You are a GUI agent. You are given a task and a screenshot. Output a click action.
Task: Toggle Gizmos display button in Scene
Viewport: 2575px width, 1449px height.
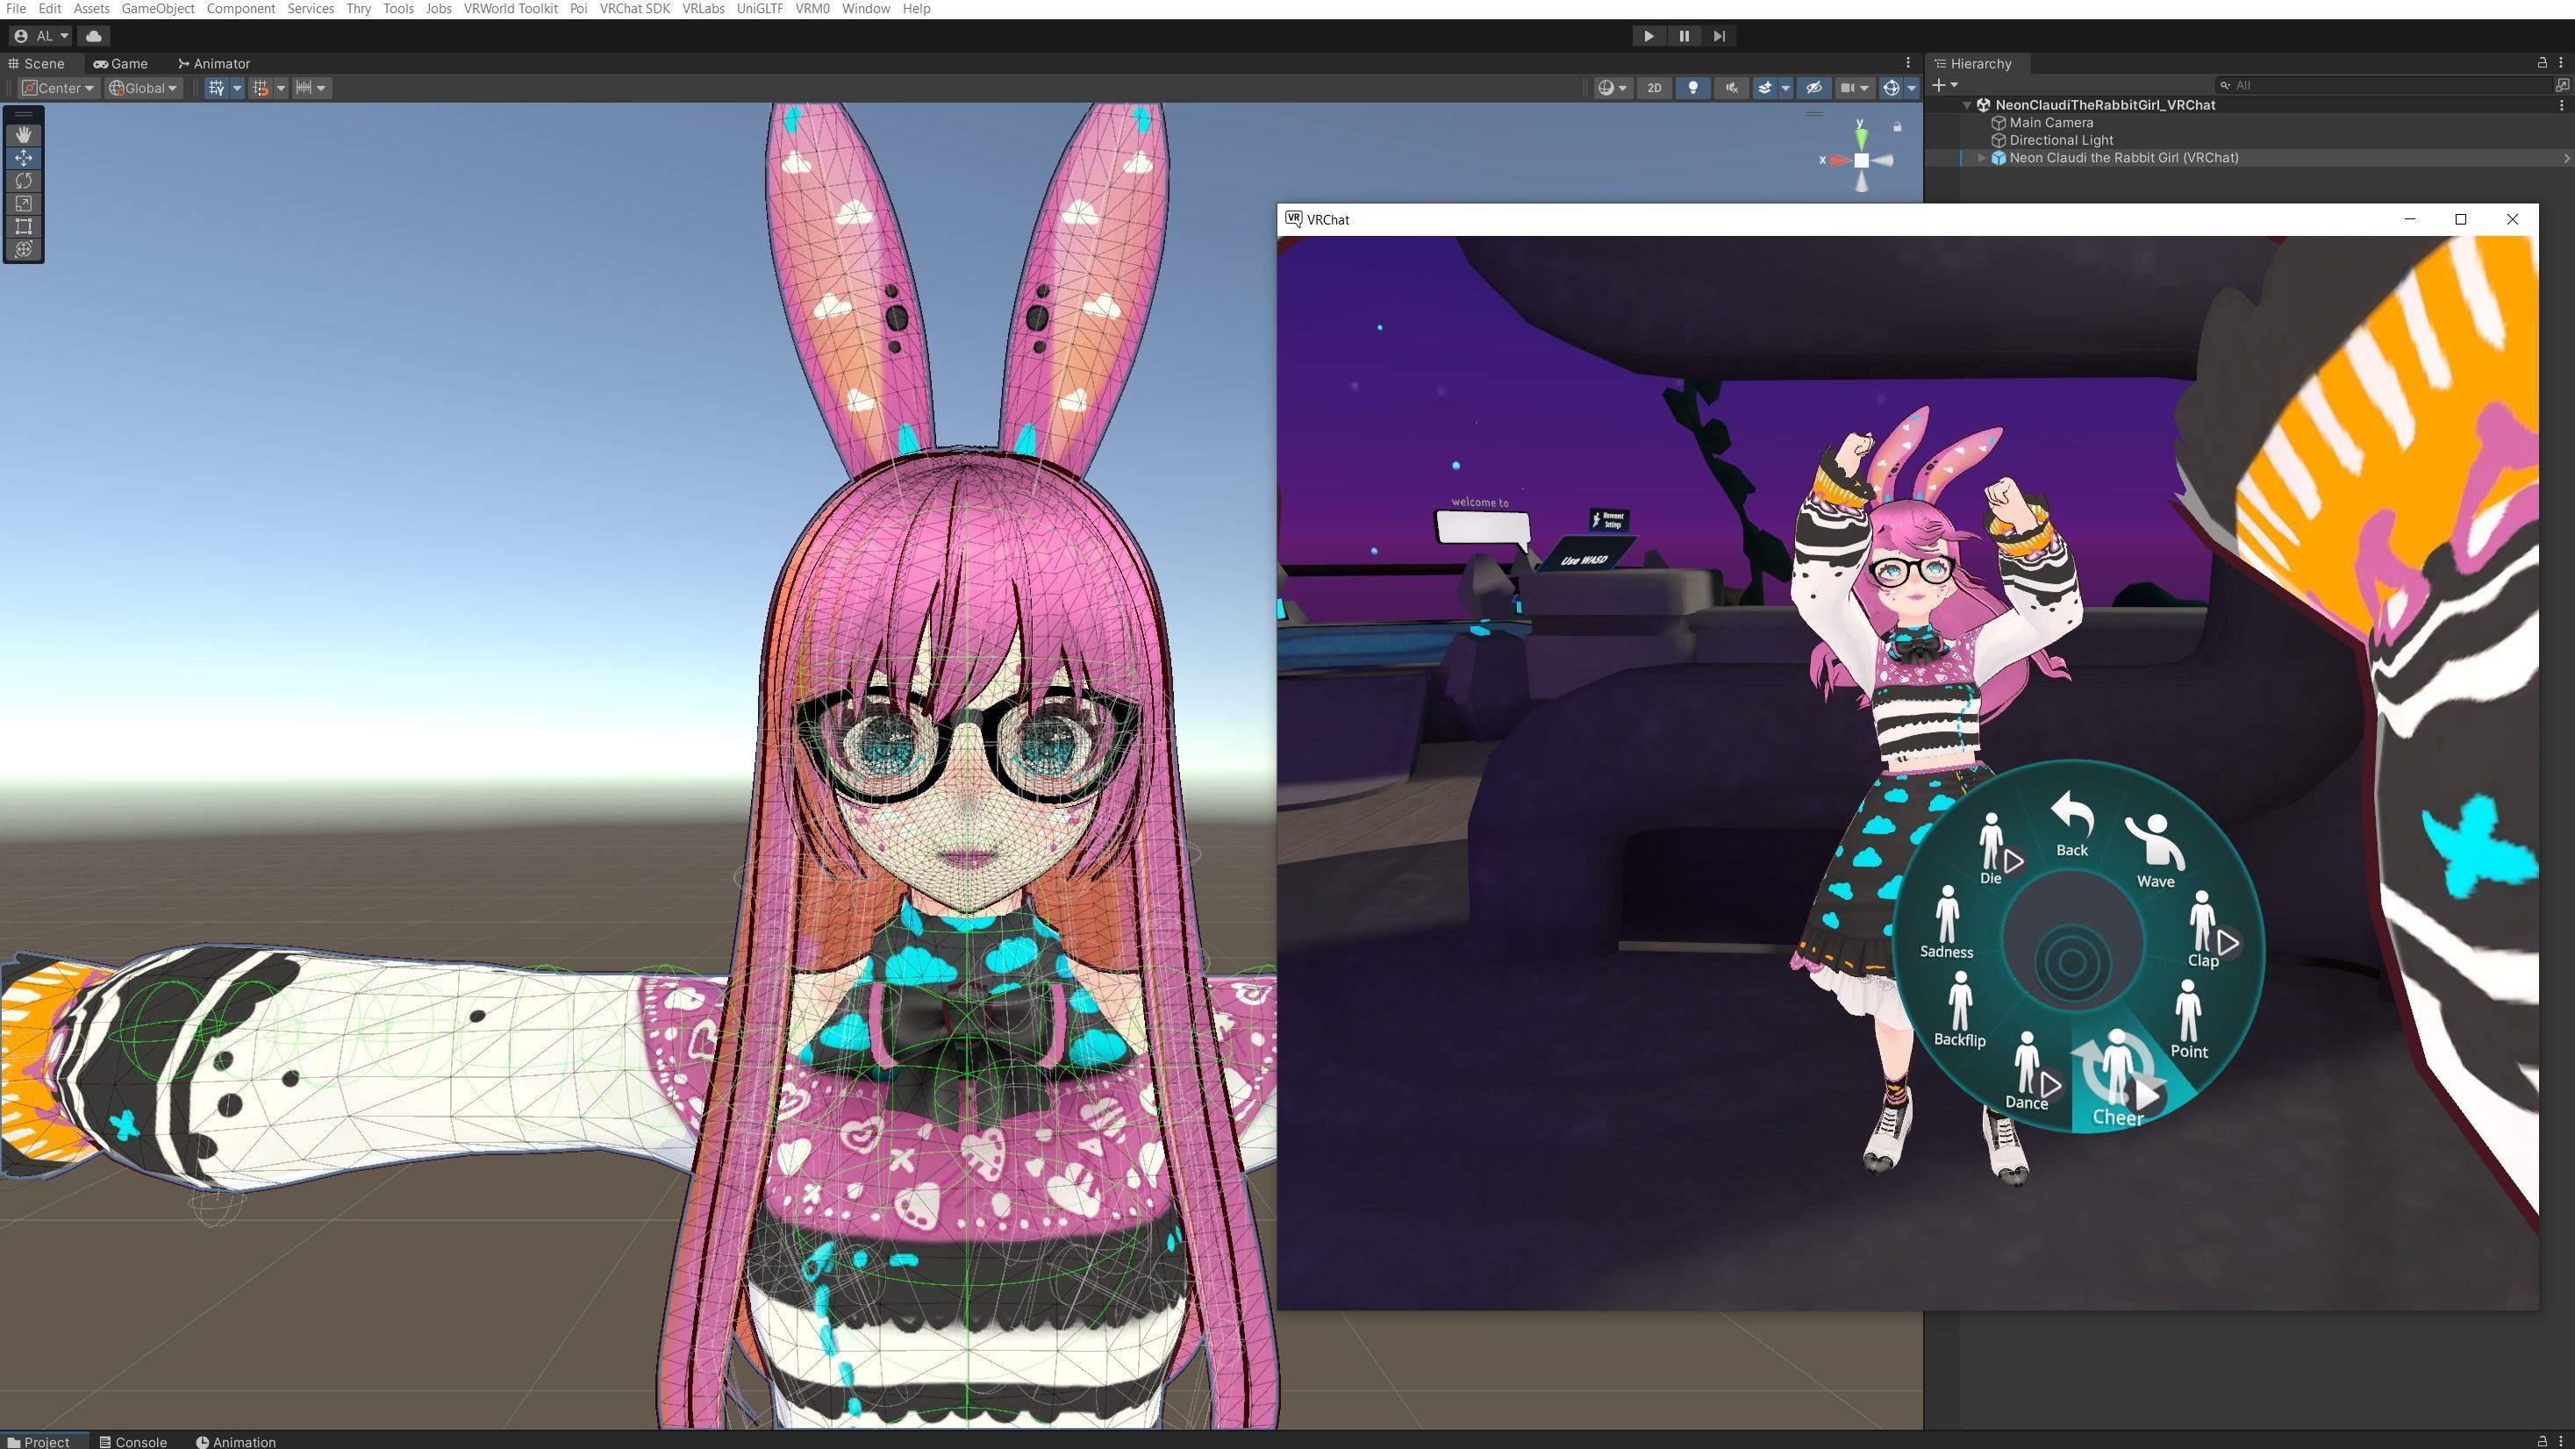coord(1892,88)
